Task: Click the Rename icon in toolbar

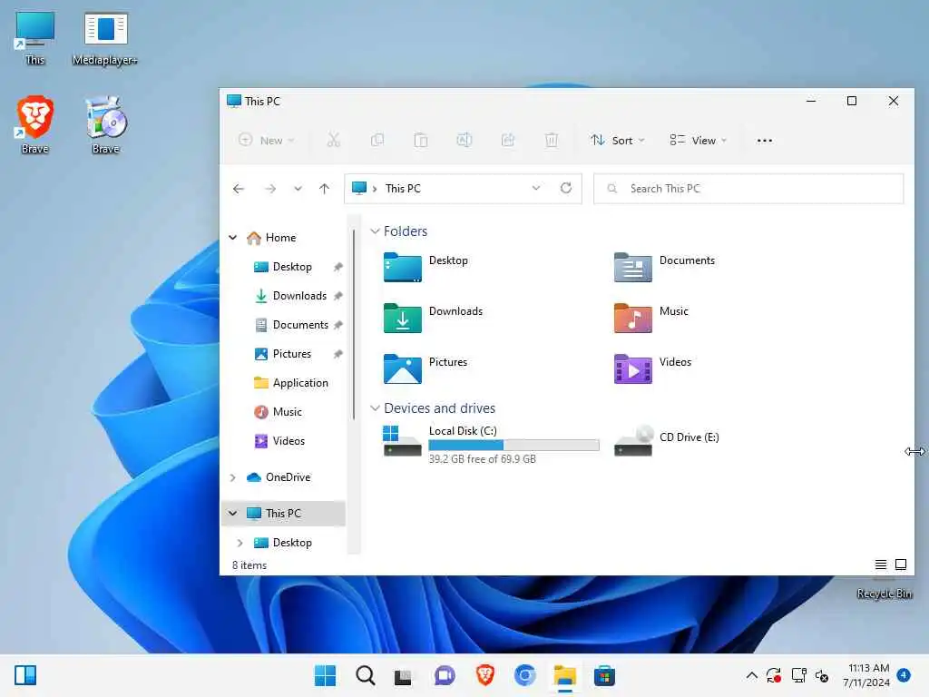Action: pos(464,141)
